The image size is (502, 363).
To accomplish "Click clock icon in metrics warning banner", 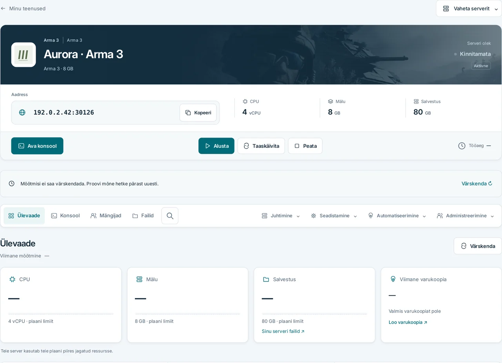I will (12, 183).
